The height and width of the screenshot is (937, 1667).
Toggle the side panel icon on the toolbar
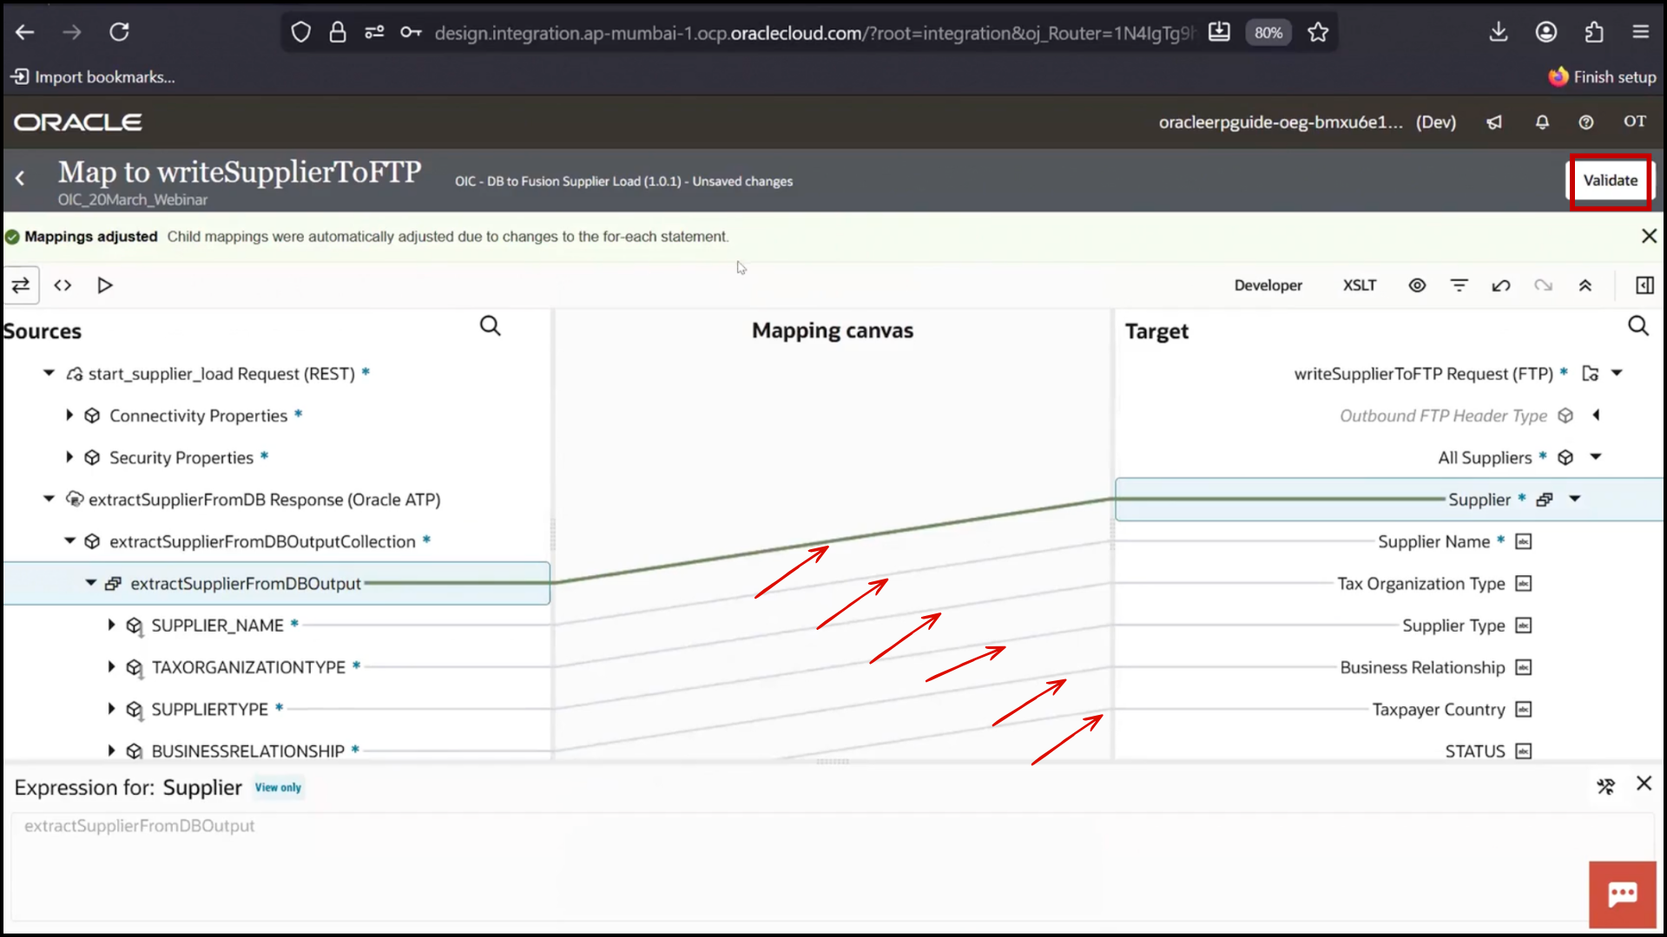click(1644, 285)
